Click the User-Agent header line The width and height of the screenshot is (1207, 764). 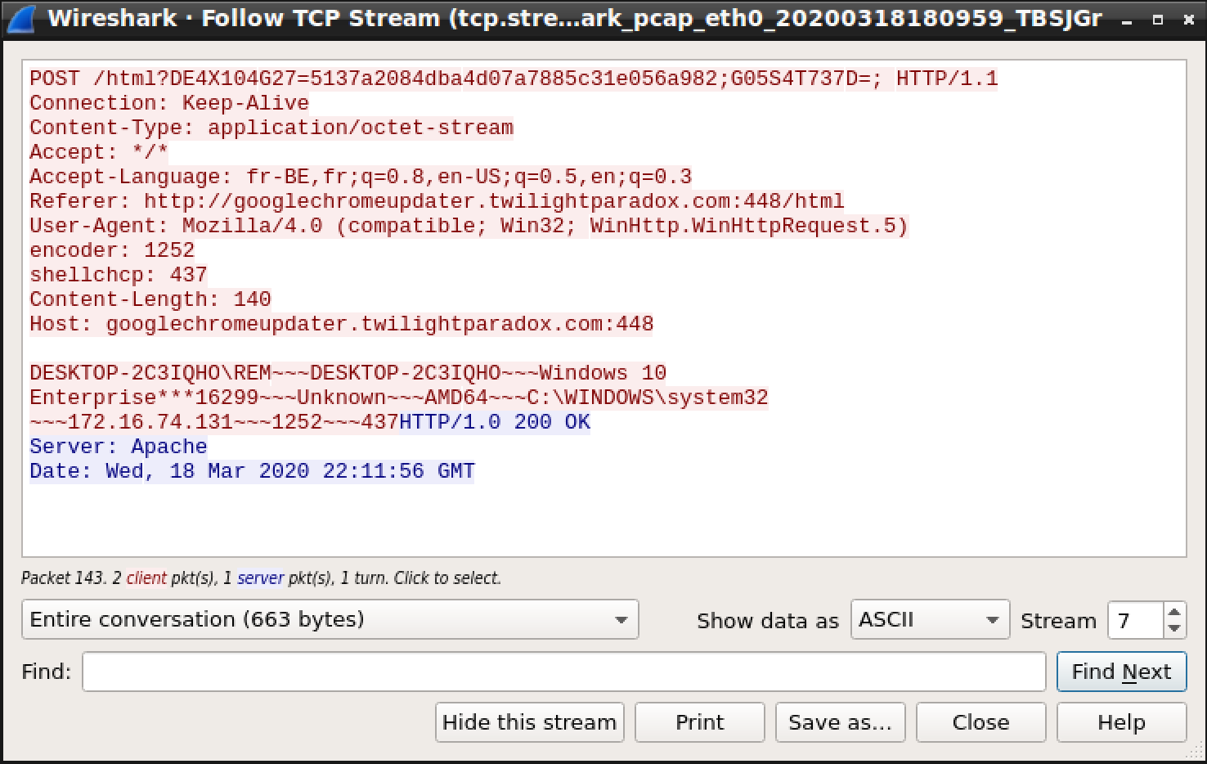(x=469, y=226)
